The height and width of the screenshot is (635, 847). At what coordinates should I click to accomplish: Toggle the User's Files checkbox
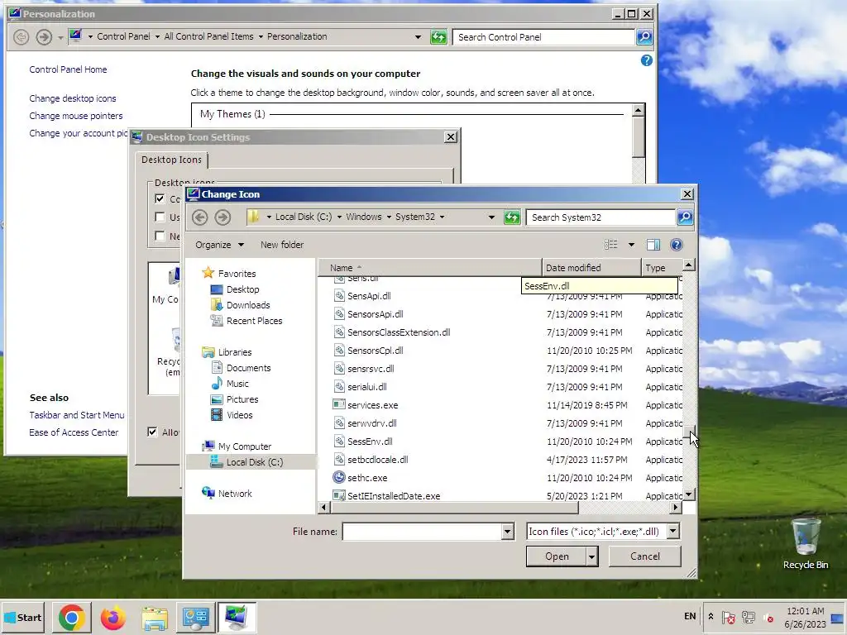(x=160, y=217)
